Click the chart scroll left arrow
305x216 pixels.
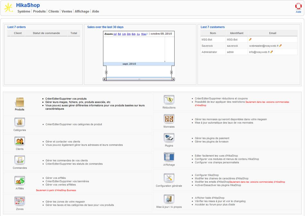[105, 79]
